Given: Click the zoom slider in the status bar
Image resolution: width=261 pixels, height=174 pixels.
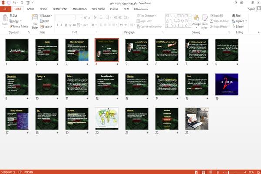Looking at the screenshot, I should (x=234, y=172).
